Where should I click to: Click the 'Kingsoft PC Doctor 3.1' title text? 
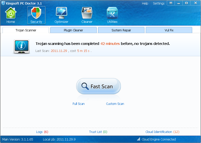coord(24,3)
